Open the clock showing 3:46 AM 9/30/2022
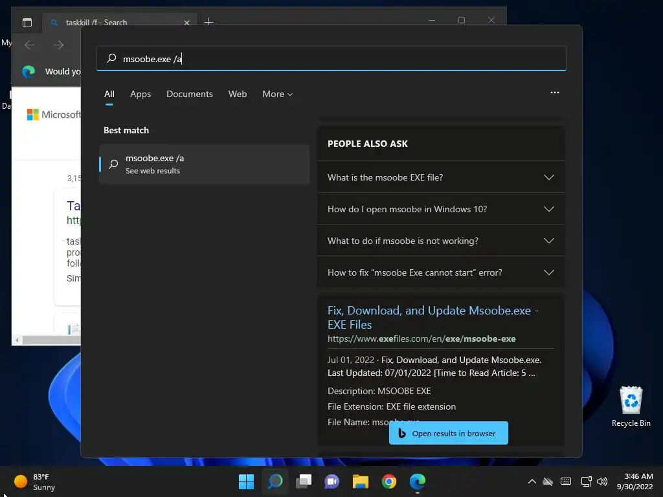The width and height of the screenshot is (663, 497). [635, 481]
